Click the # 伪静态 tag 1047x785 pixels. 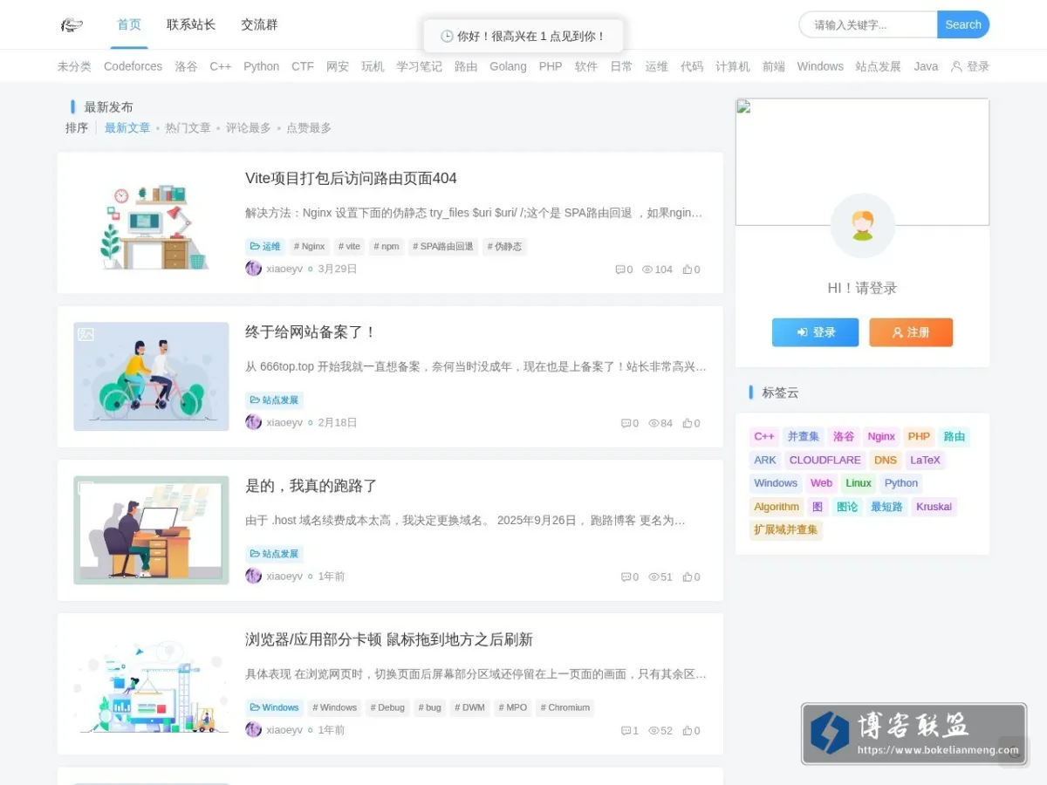504,247
